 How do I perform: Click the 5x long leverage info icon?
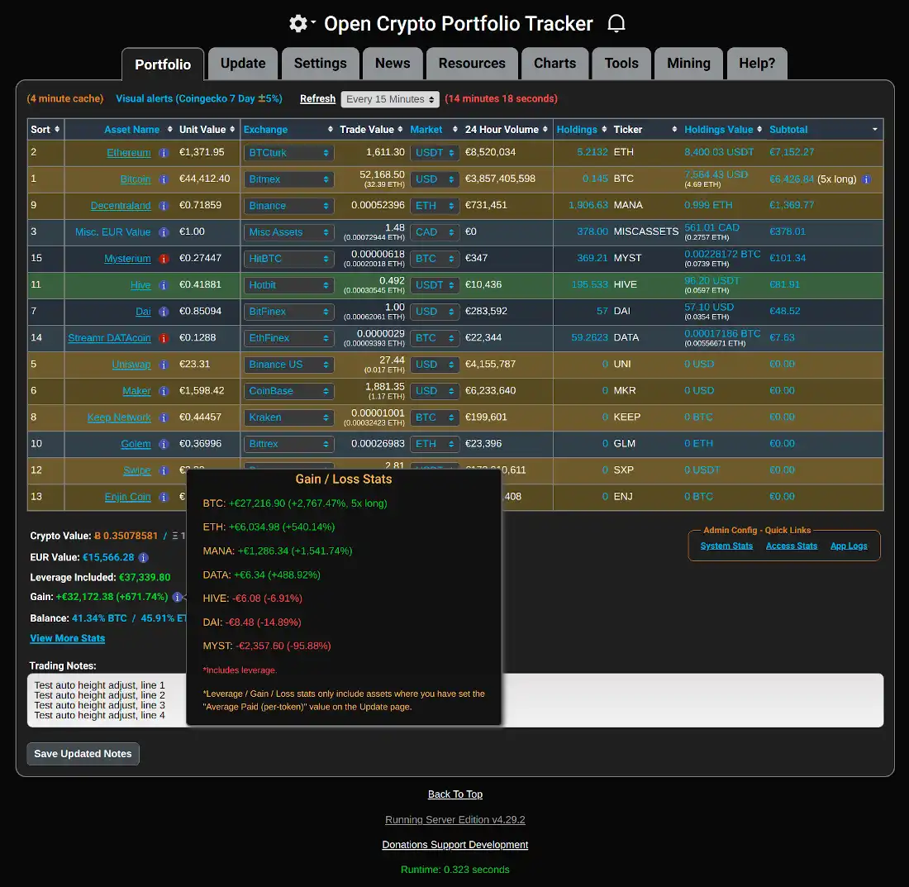(866, 179)
